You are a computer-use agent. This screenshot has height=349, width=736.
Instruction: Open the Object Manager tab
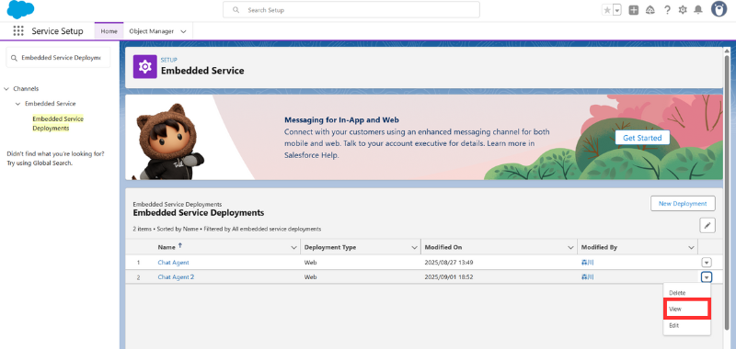tap(152, 31)
